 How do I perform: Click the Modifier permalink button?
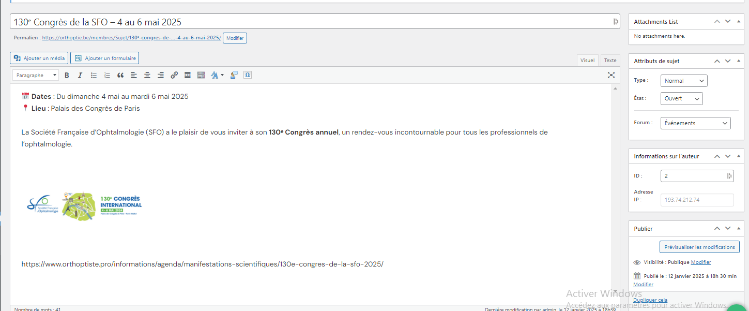tap(235, 38)
